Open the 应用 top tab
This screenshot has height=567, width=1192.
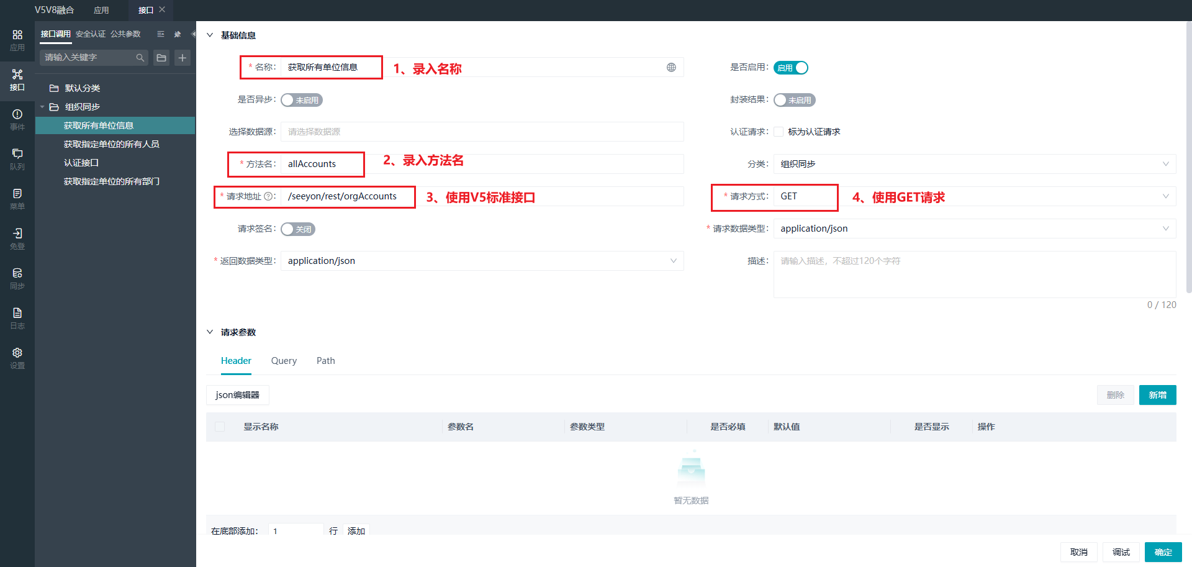tap(101, 10)
